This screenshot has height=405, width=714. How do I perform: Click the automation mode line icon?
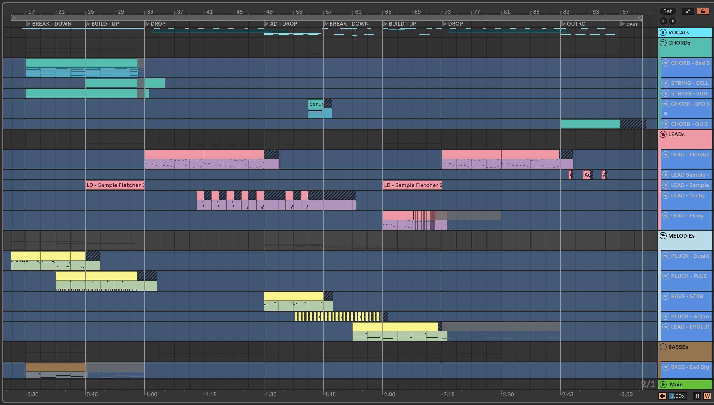point(688,11)
